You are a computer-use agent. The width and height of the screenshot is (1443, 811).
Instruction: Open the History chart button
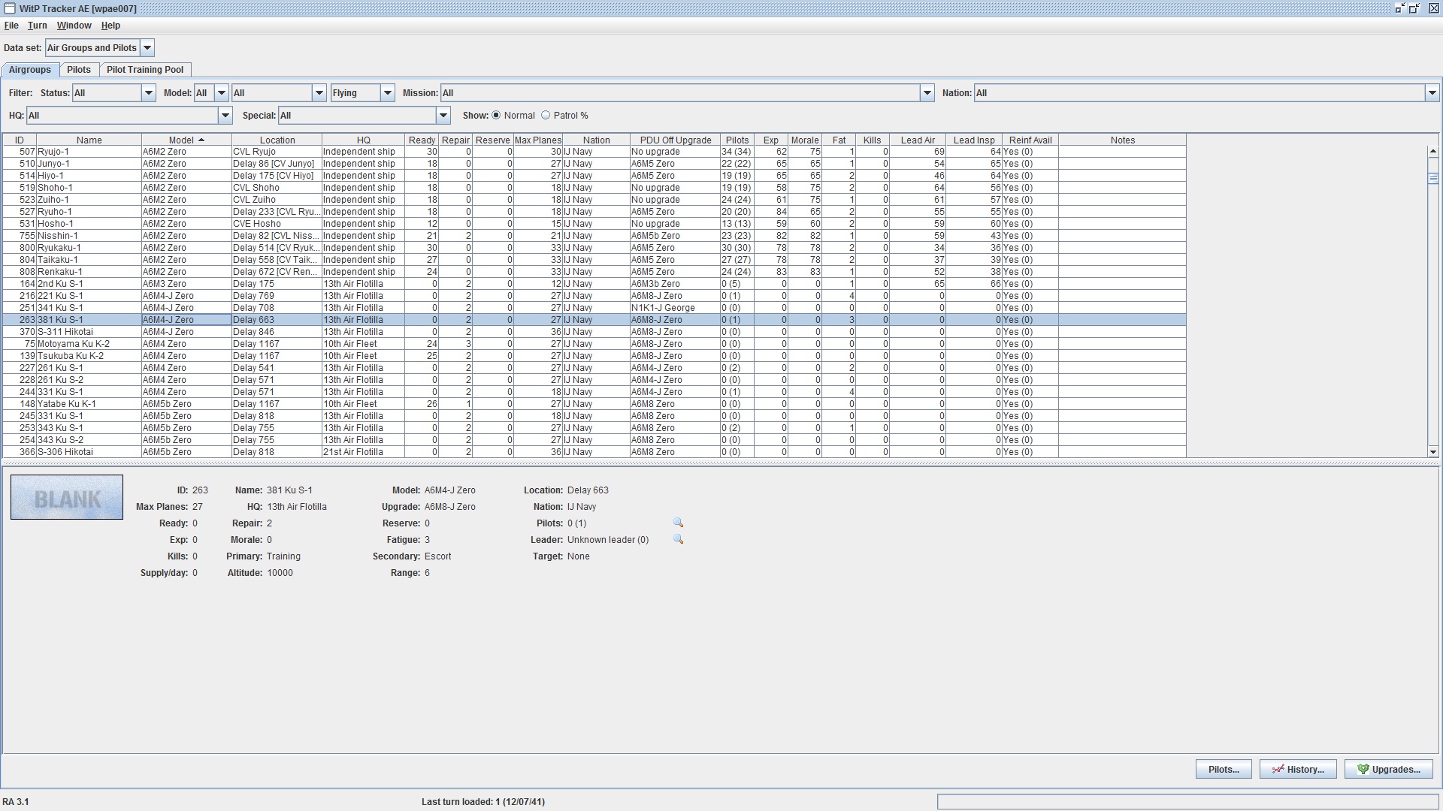(1297, 769)
